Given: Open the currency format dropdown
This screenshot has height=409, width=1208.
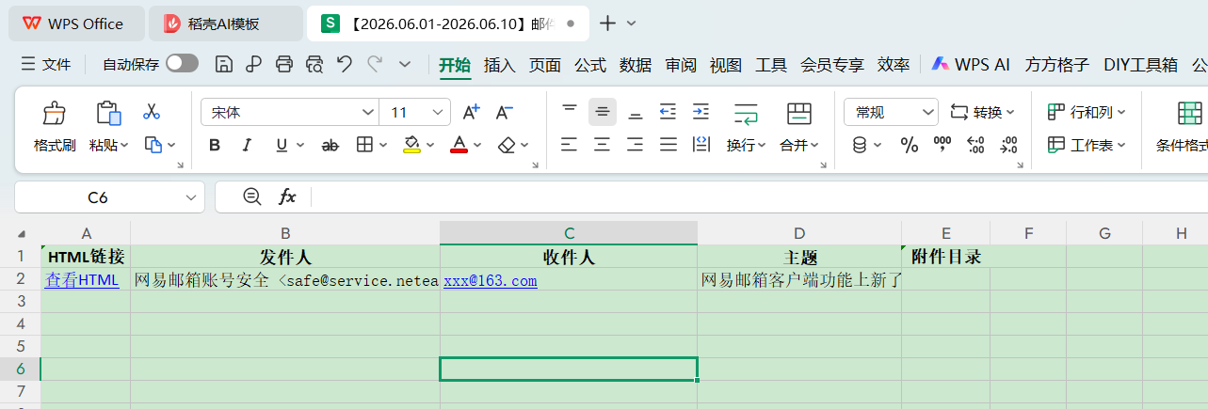Looking at the screenshot, I should point(878,145).
